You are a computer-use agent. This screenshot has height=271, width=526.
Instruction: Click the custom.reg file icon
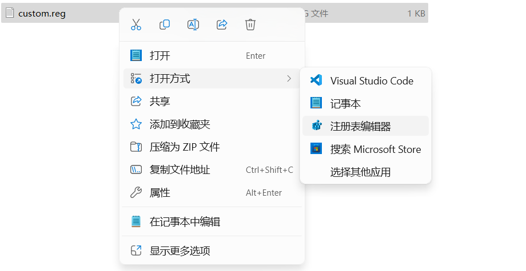tap(10, 13)
